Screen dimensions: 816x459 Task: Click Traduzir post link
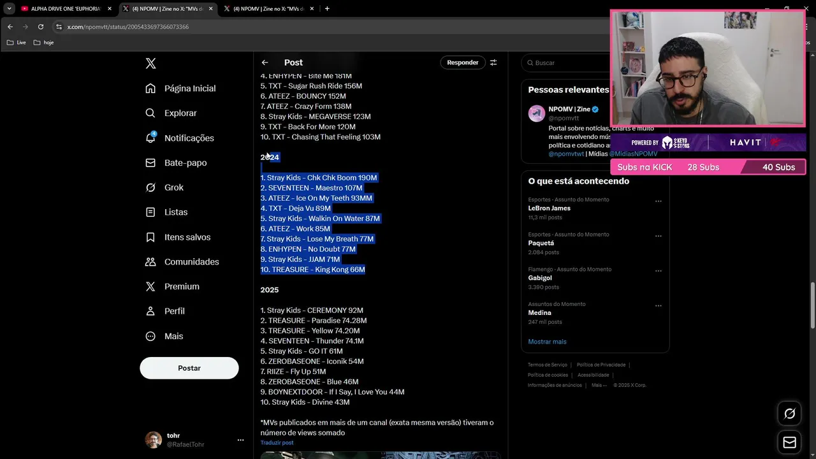(277, 442)
